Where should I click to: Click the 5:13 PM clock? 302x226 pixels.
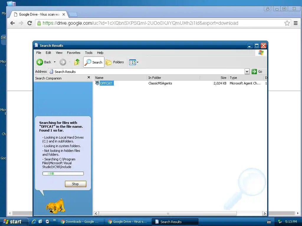pyautogui.click(x=291, y=222)
